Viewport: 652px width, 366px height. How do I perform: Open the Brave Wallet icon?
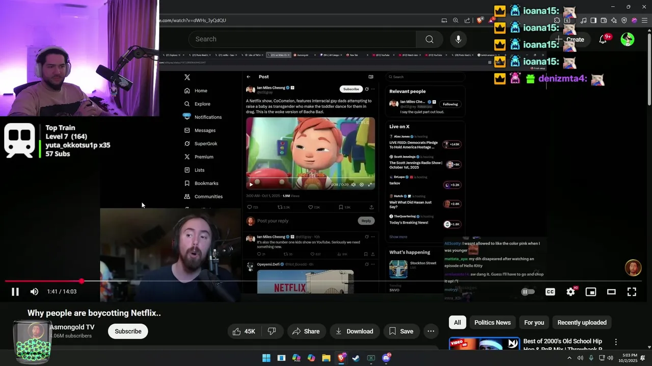(x=604, y=20)
